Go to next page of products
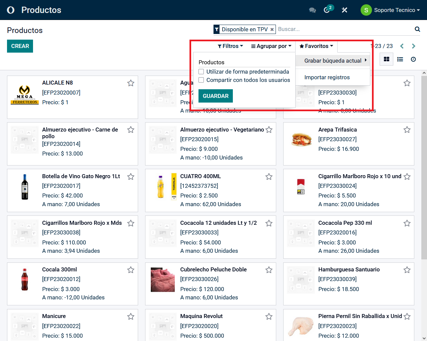Screen dimensions: 427x341 click(414, 46)
